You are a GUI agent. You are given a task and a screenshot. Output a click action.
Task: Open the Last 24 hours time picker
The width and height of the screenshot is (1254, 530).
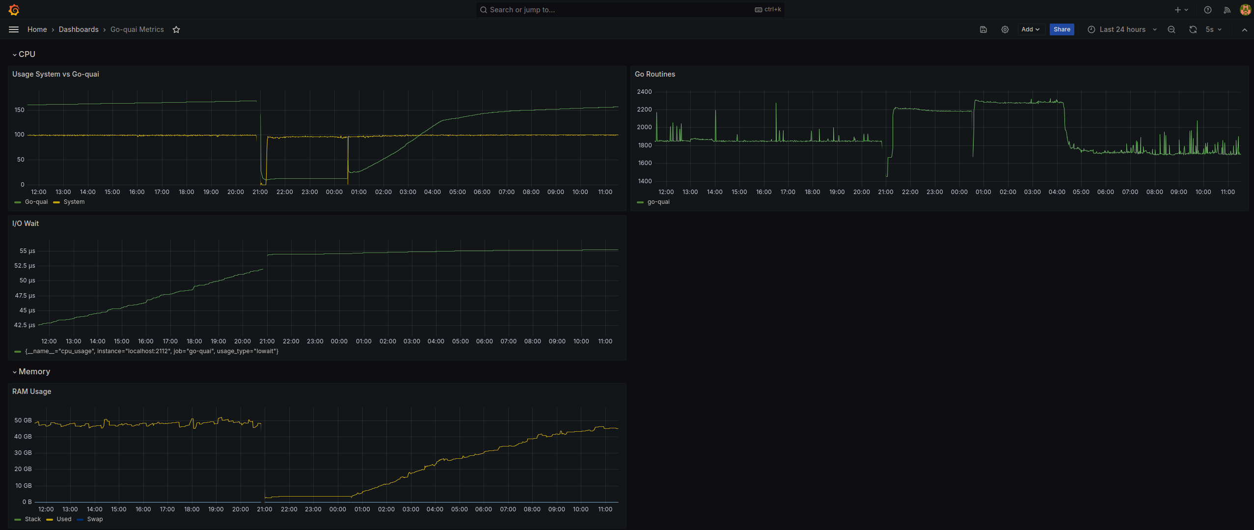[1122, 29]
